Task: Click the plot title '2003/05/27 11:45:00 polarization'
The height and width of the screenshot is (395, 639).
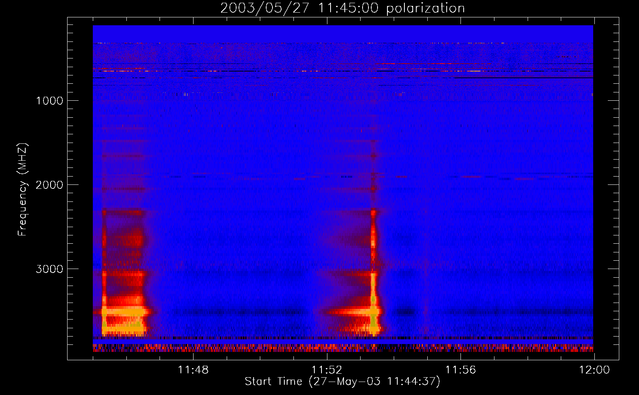Action: click(342, 8)
